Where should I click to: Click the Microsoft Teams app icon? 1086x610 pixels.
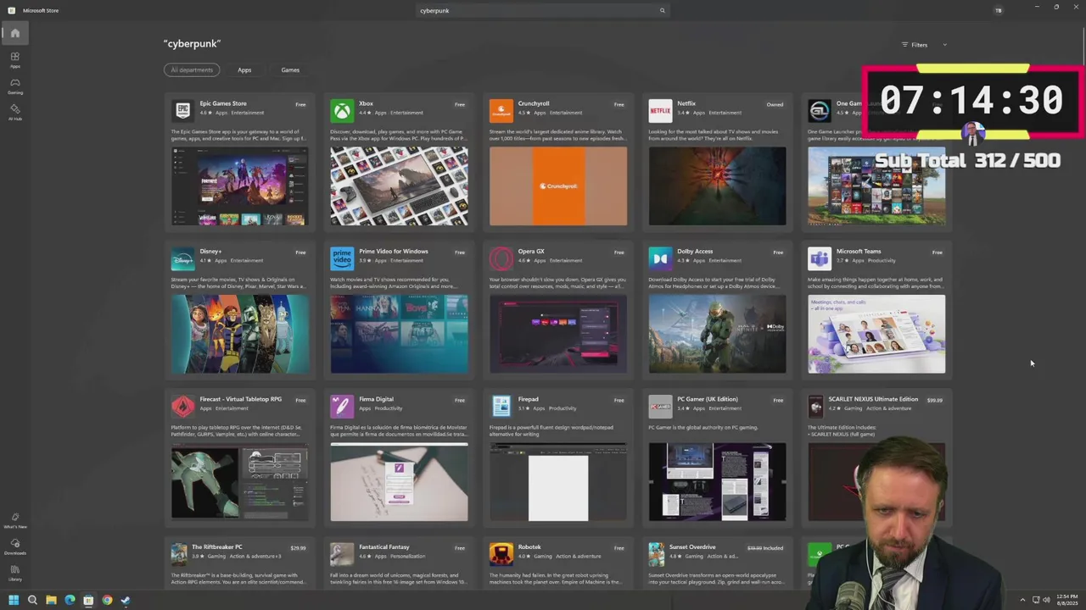(x=819, y=258)
